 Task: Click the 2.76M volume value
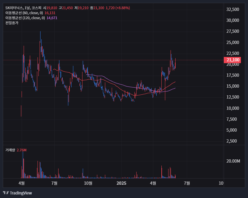click(x=22, y=150)
